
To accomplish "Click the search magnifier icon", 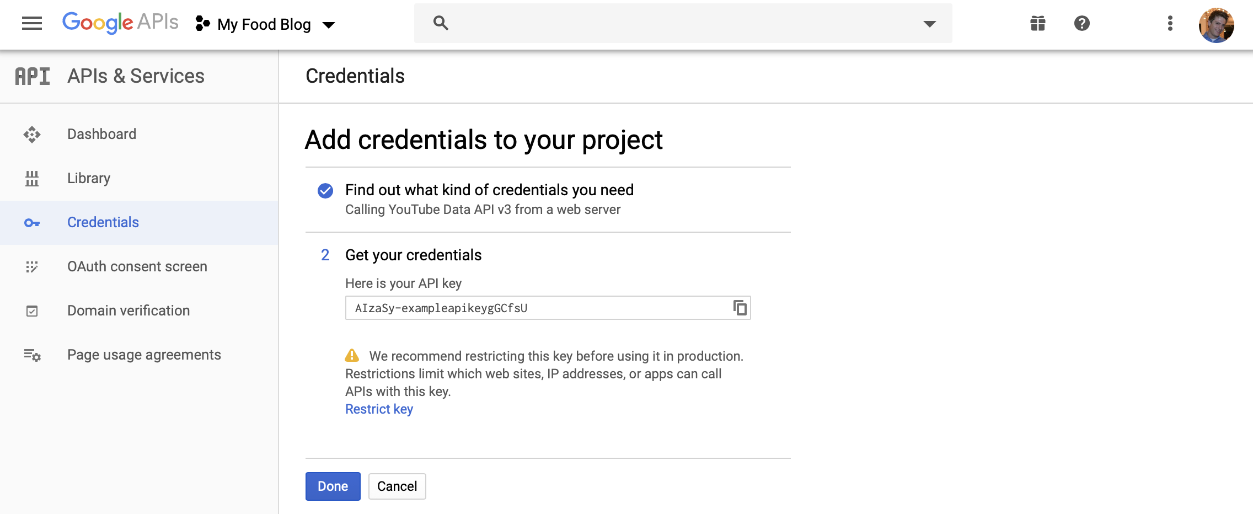I will [x=441, y=23].
